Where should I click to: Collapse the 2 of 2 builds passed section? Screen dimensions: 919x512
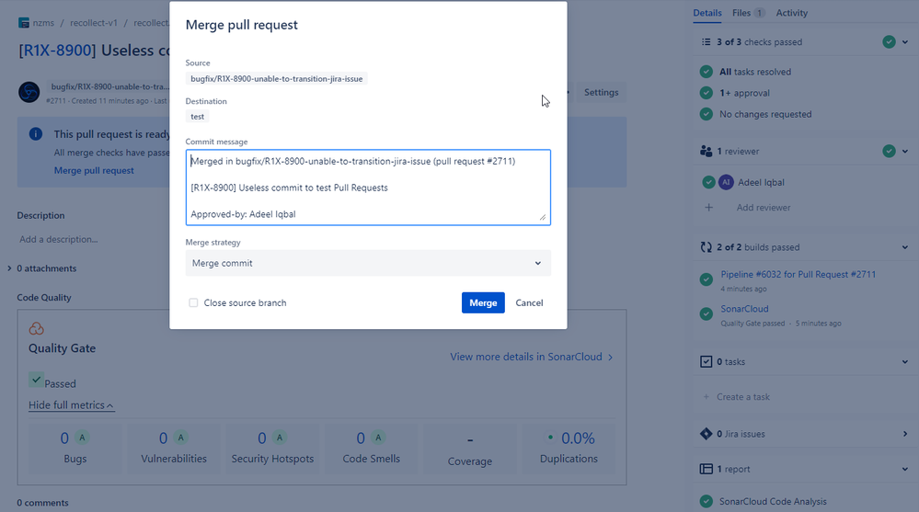pos(905,247)
